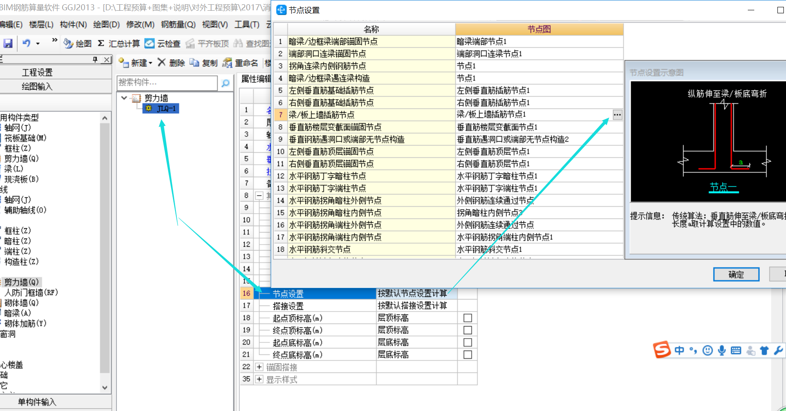Viewport: 786px width, 411px height.
Task: Click the ellipsis button in row 7
Action: point(617,115)
